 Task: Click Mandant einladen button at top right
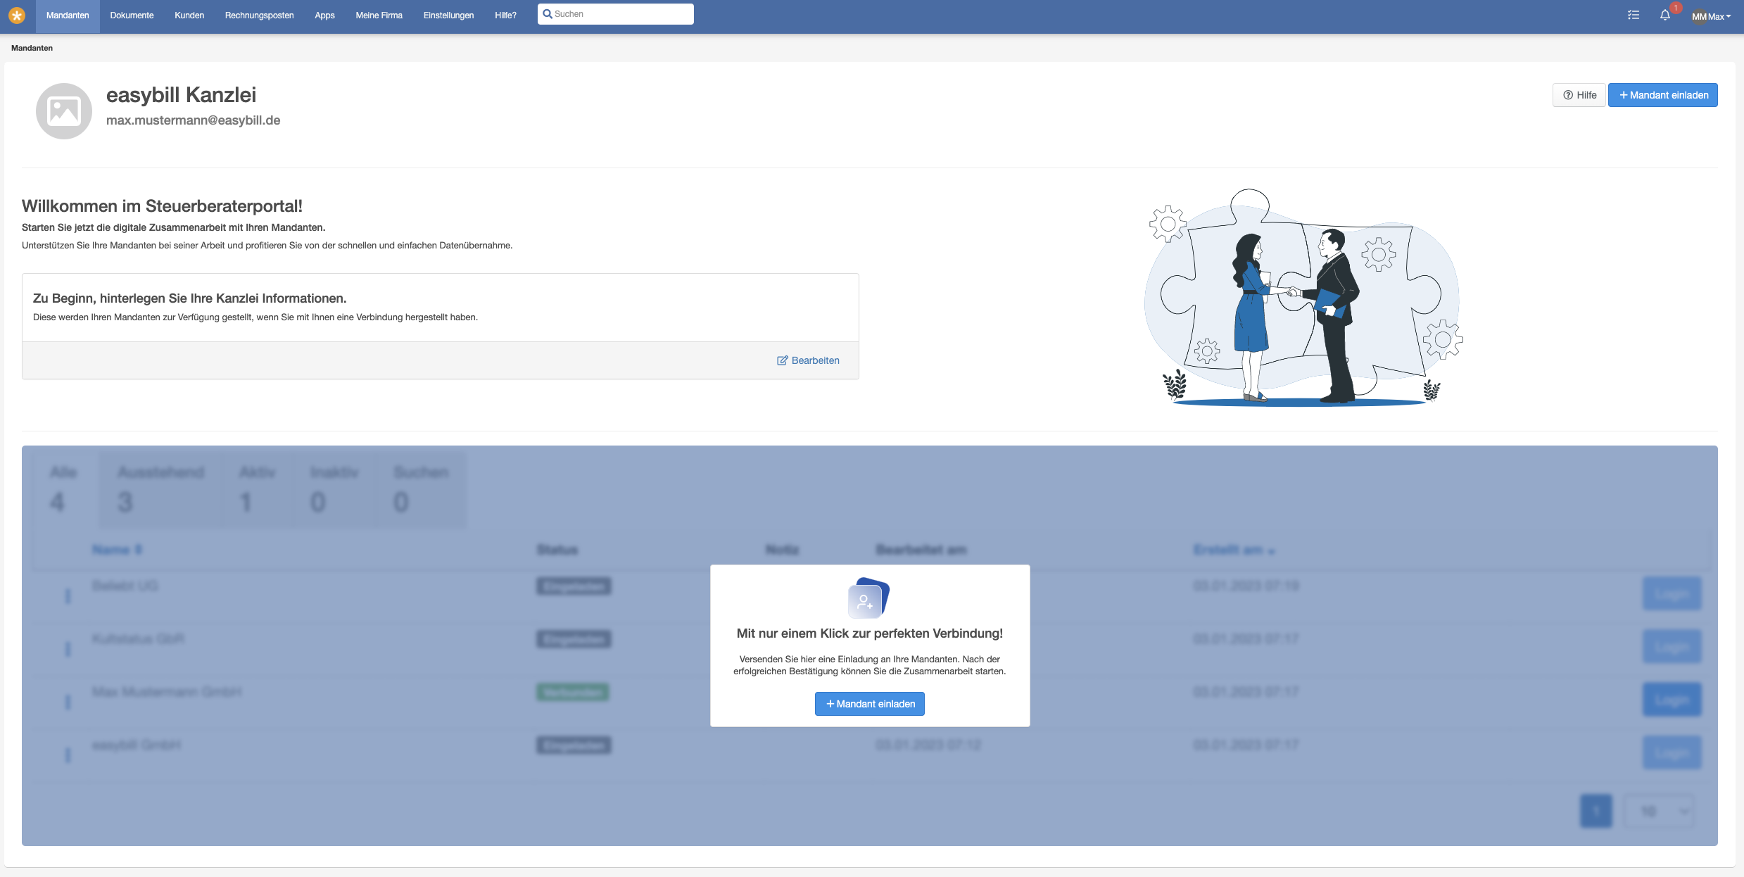pyautogui.click(x=1662, y=95)
